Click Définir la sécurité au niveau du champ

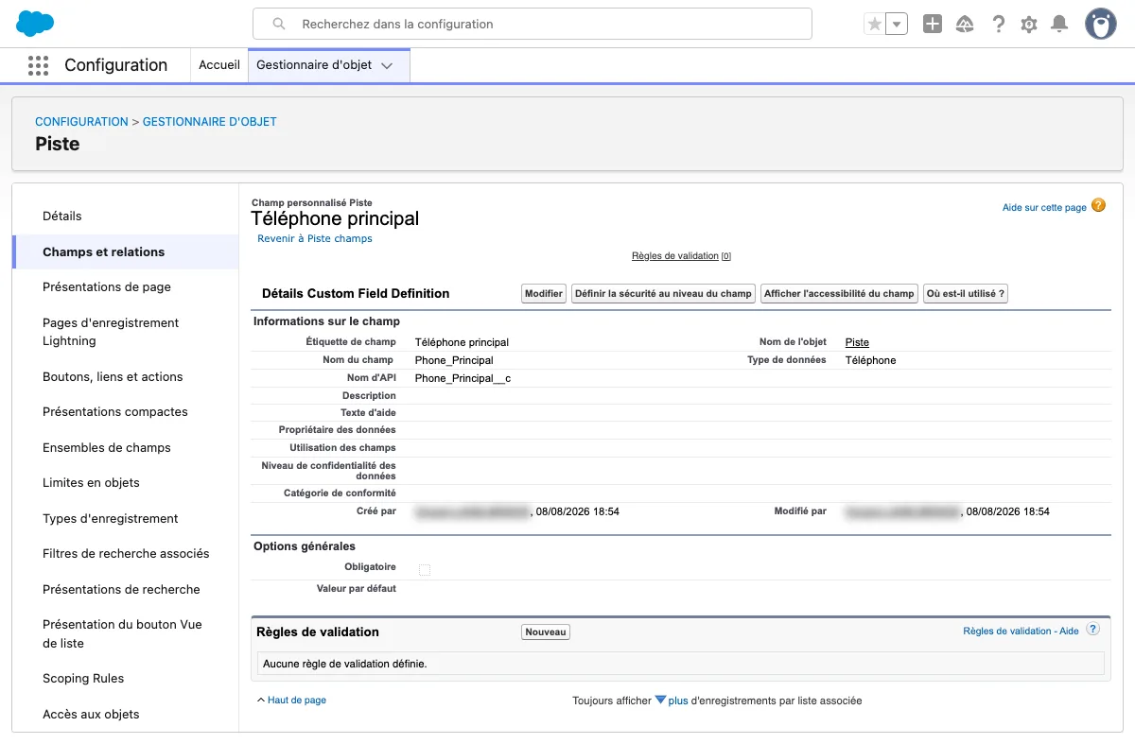[x=663, y=294]
